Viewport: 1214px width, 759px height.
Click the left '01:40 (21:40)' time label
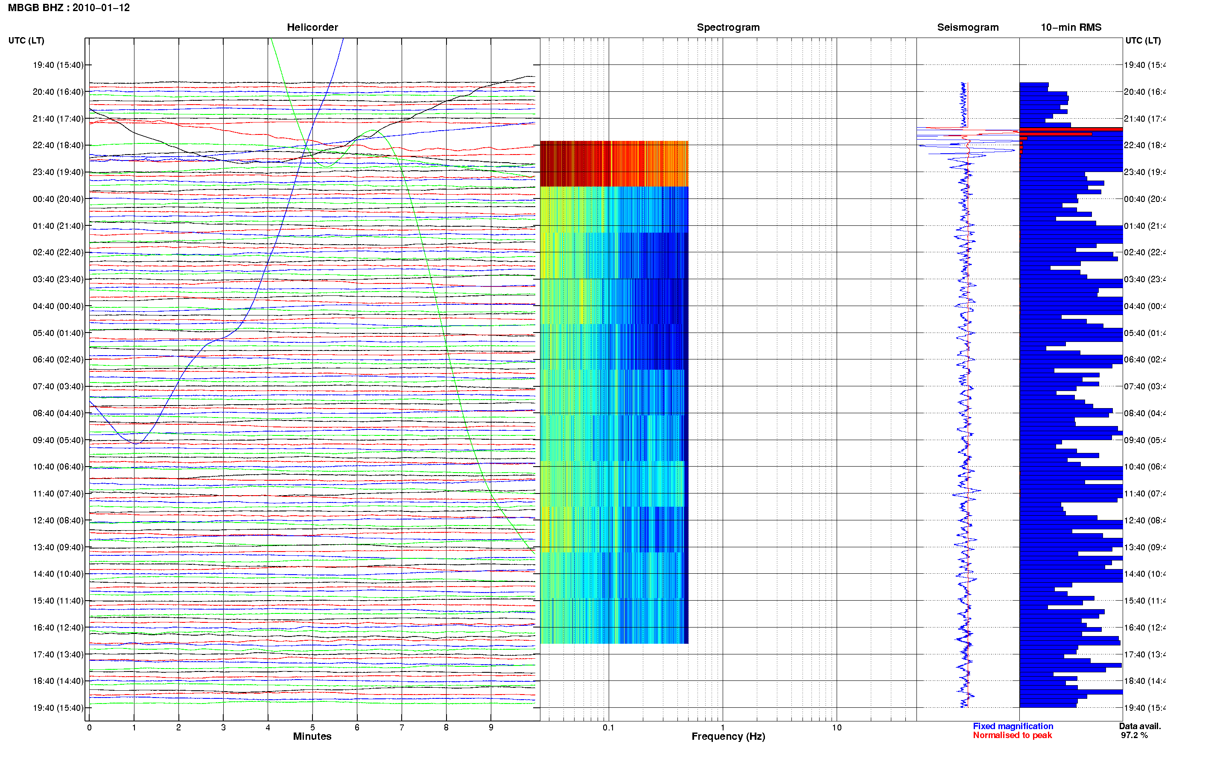[x=58, y=226]
